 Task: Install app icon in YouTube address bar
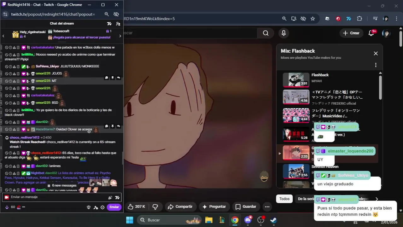[294, 19]
